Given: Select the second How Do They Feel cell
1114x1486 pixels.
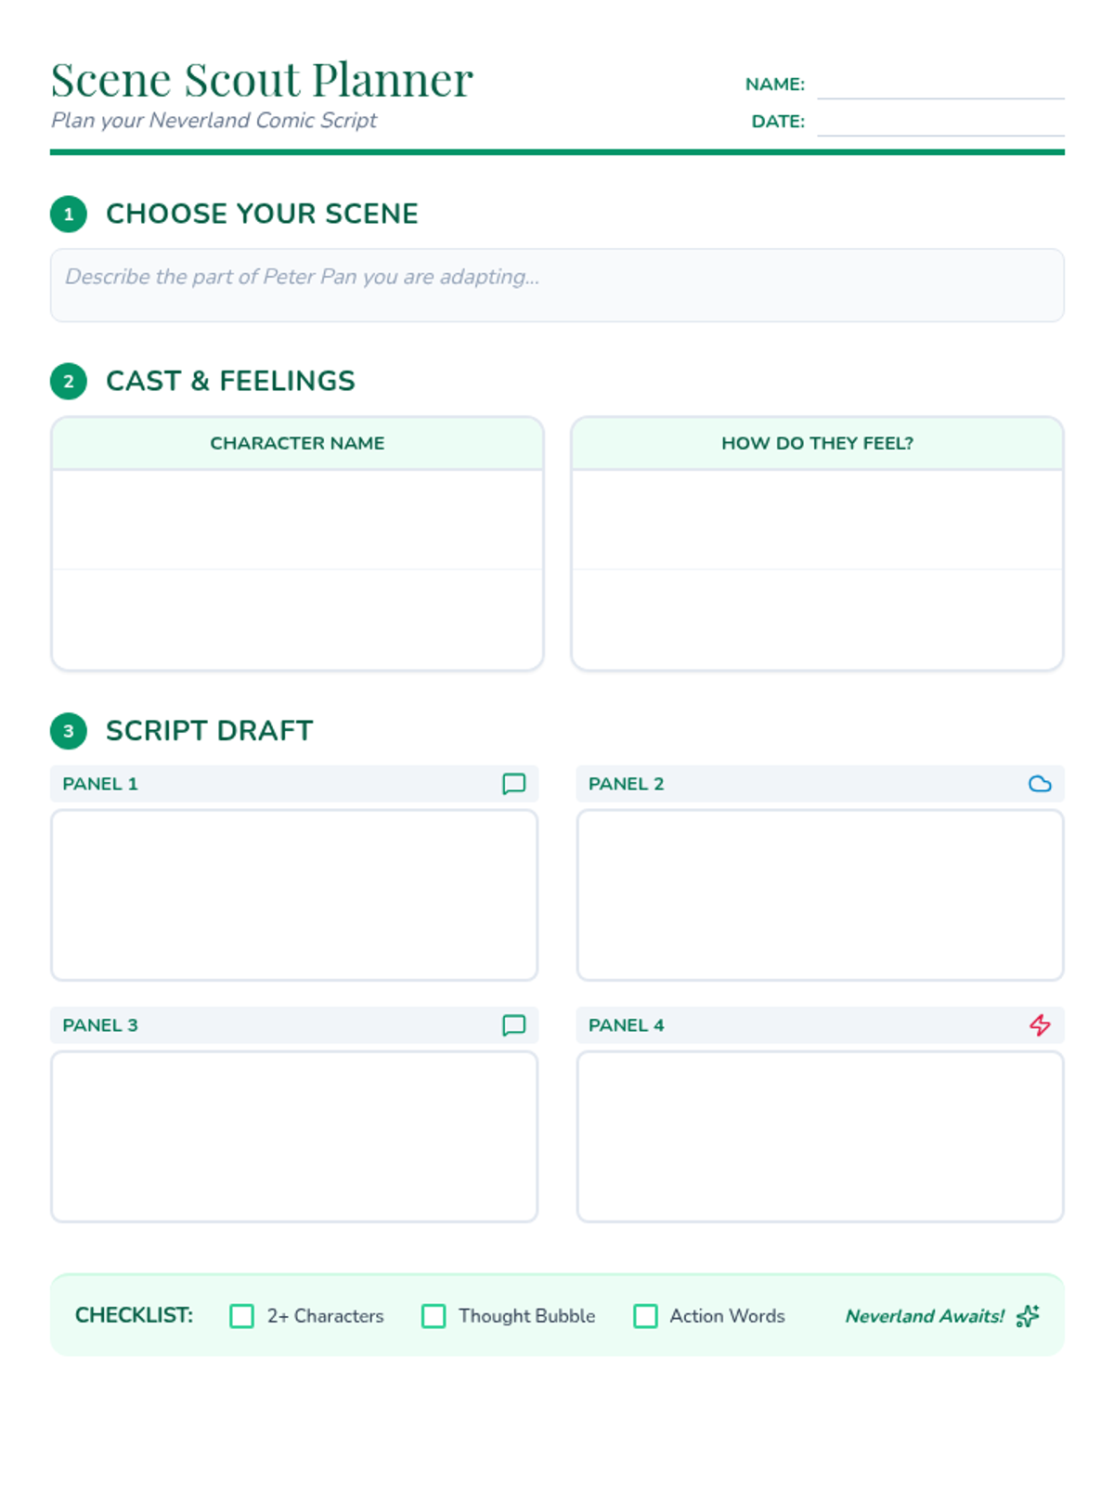Looking at the screenshot, I should click(x=817, y=619).
